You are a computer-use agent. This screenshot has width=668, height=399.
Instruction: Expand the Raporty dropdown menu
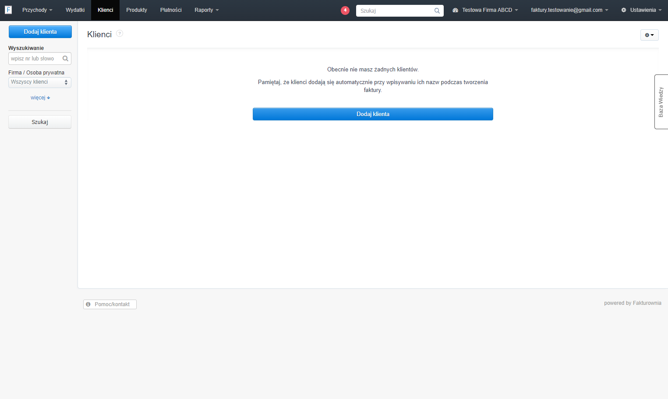207,10
